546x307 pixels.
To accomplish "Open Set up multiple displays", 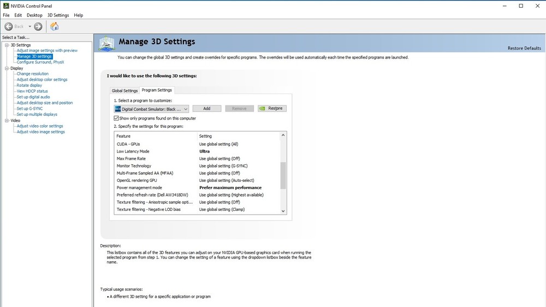I will click(37, 114).
